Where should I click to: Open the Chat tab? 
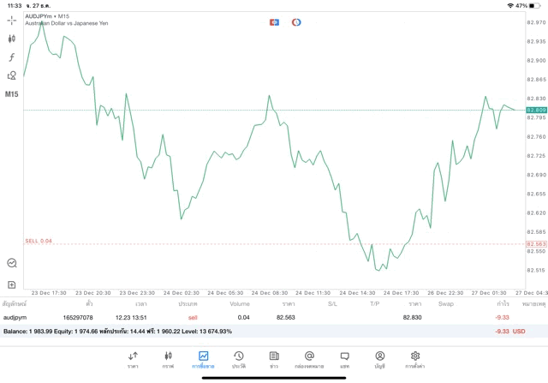point(344,359)
